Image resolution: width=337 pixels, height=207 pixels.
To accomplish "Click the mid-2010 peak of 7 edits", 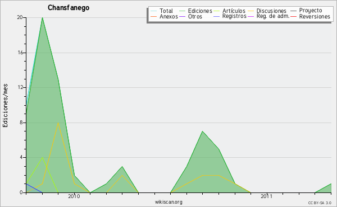I will click(x=202, y=131).
